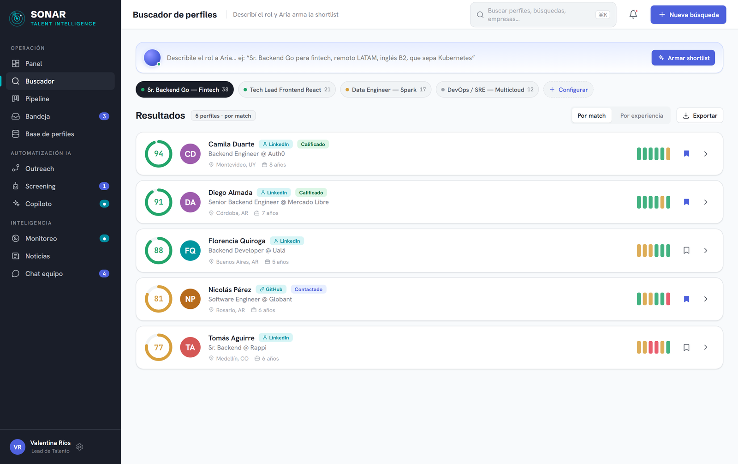The image size is (738, 464).
Task: Click Tomás Aguirre's skill match bars
Action: [654, 347]
